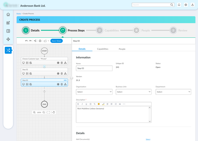198x141 pixels.
Task: Zoom in on the process canvas
Action: point(34,112)
